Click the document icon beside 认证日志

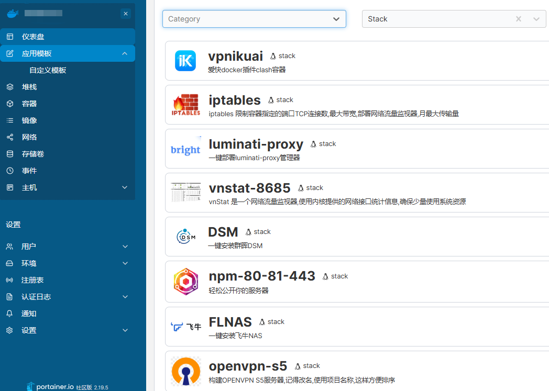9,297
